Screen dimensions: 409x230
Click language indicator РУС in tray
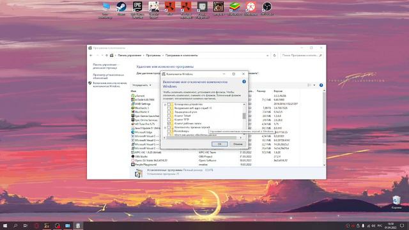pos(380,226)
